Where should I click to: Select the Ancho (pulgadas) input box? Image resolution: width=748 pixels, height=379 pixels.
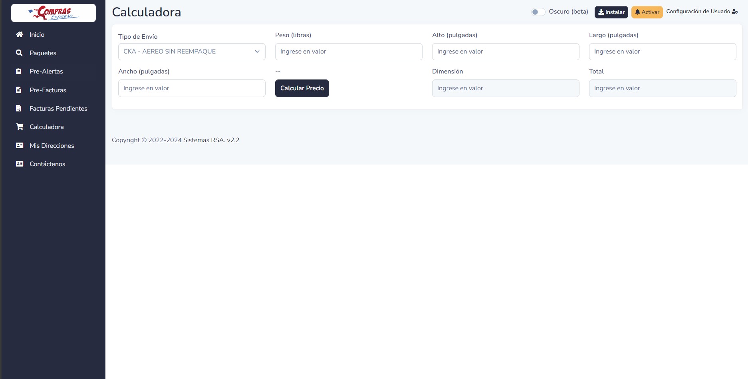point(192,88)
